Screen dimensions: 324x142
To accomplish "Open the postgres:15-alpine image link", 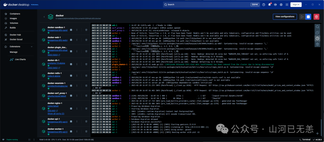I will 56,63.
